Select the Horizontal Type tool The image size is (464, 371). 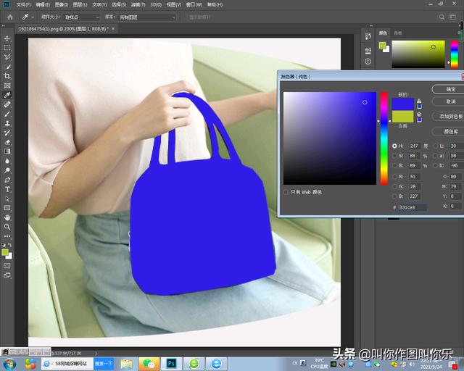[x=7, y=189]
